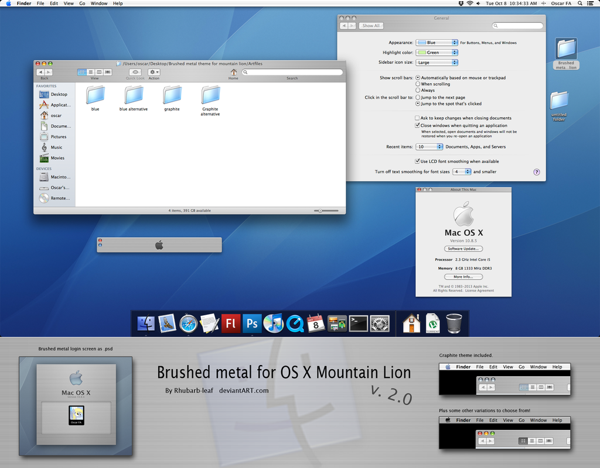600x468 pixels.
Task: Switch Finder to column view
Action: point(99,72)
